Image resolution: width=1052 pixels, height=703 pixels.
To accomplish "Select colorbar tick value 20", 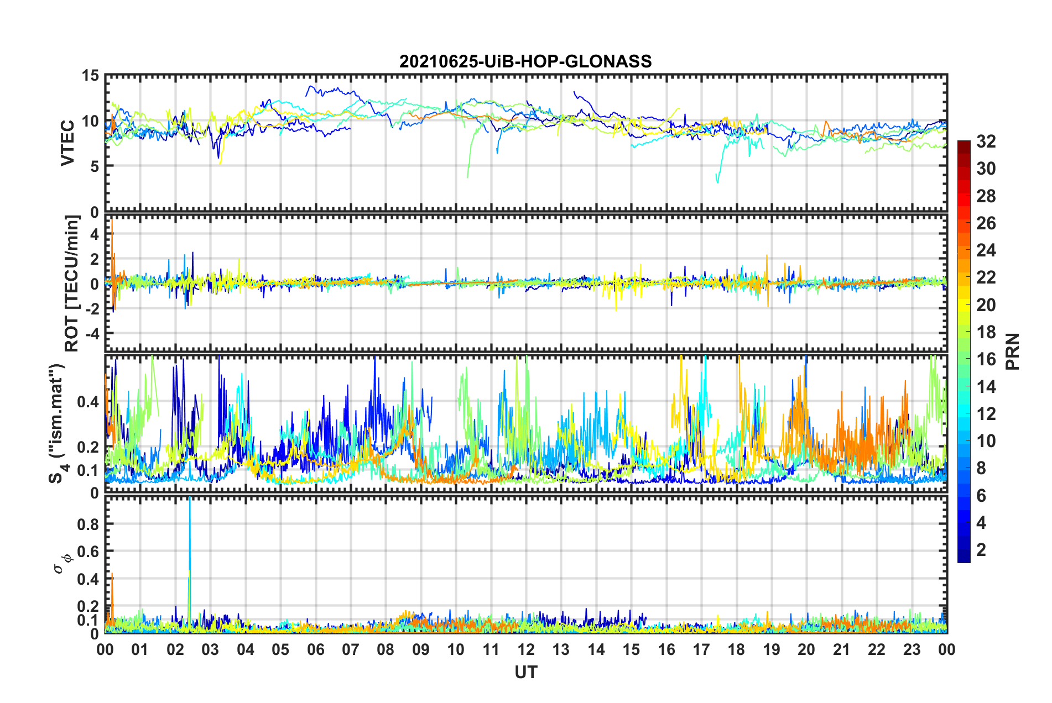I will click(986, 305).
